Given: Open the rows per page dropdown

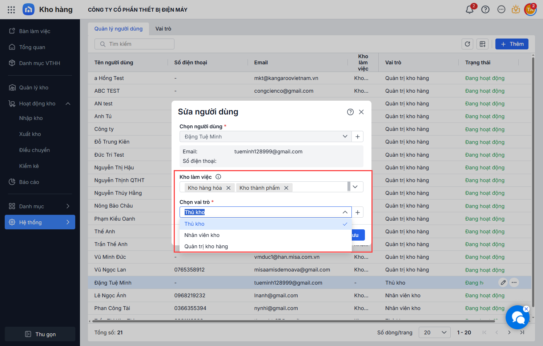Looking at the screenshot, I should tap(434, 333).
